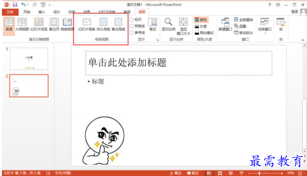This screenshot has height=176, width=307.
Task: Click 适应窗口大小 fit to window
Action: click(x=184, y=27)
